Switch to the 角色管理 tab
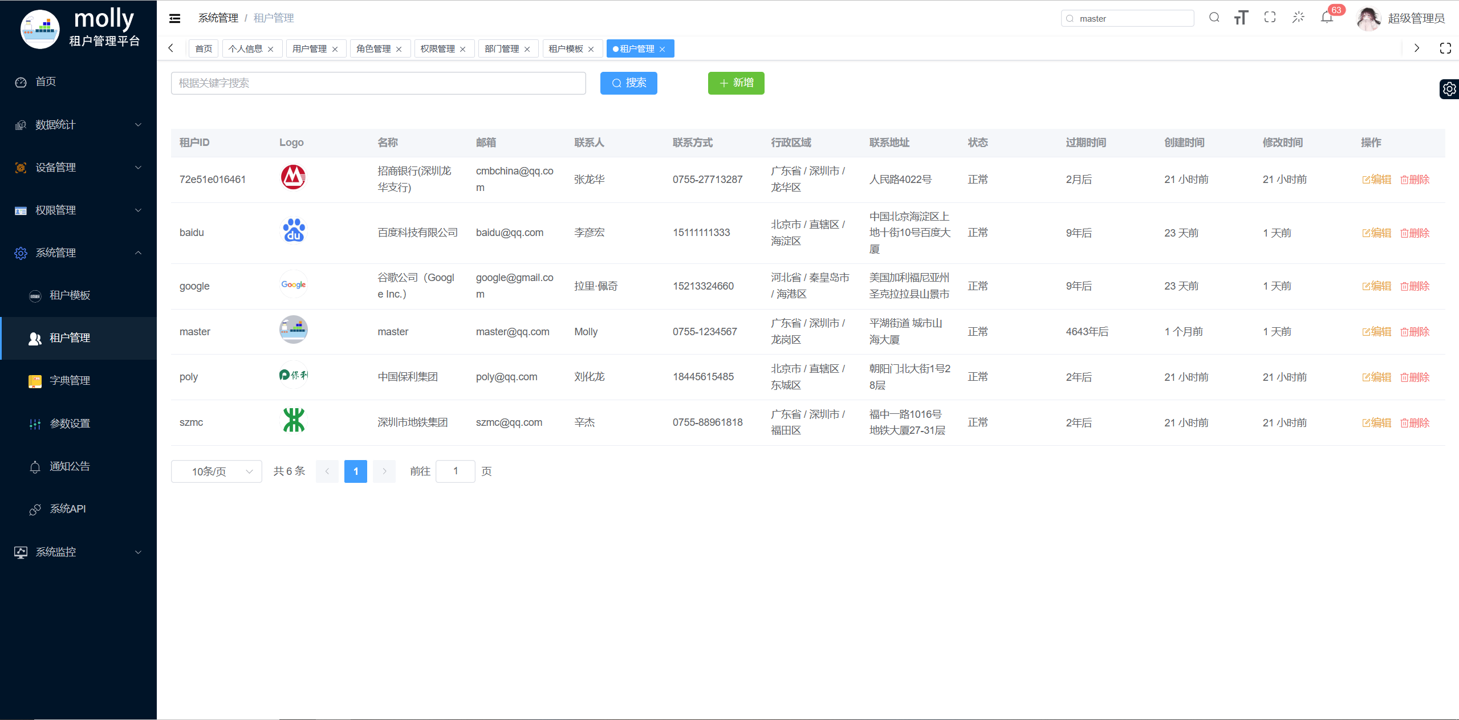 373,49
